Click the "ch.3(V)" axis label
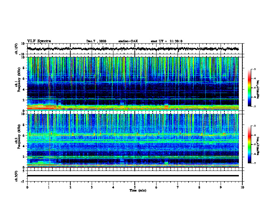Screen dimensions: 273x210 click(17, 176)
